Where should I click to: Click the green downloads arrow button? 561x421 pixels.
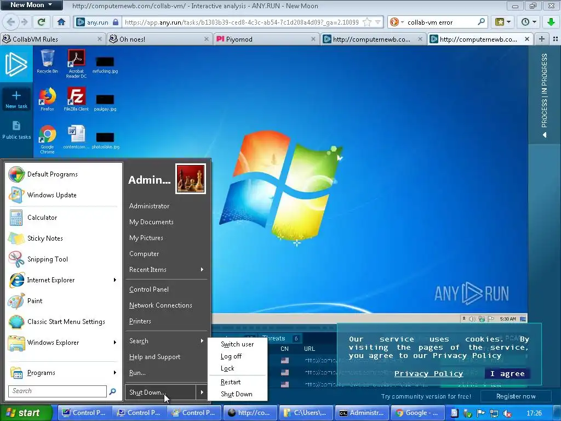click(x=551, y=22)
